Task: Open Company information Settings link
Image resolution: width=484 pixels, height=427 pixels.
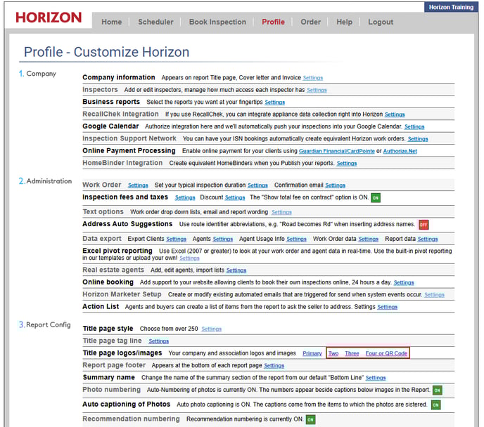Action: click(312, 78)
